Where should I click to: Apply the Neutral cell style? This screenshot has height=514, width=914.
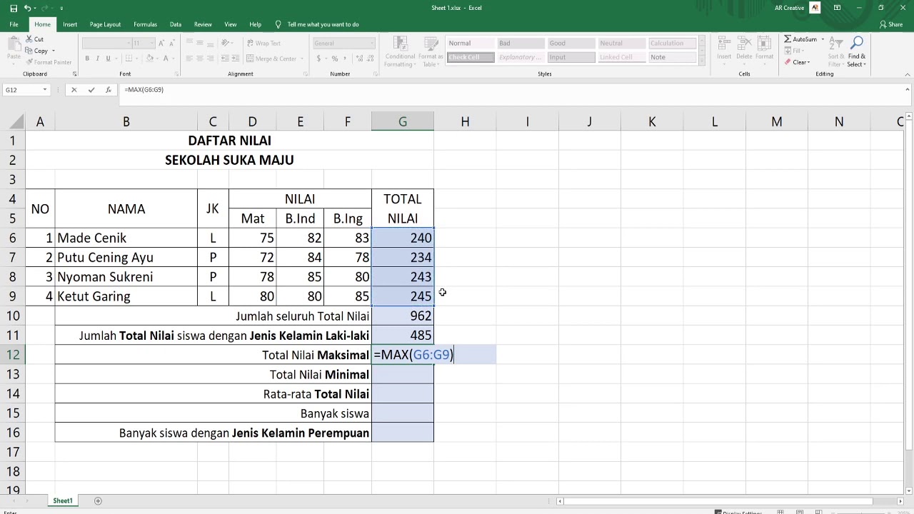click(621, 44)
